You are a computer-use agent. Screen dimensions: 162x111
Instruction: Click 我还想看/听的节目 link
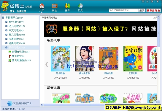(x=23, y=103)
